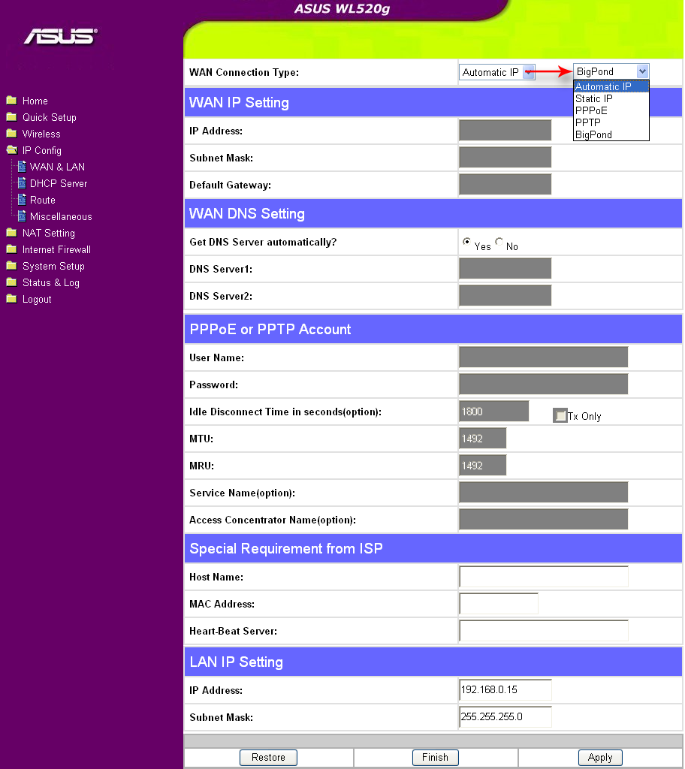Click the LAN IP Address field
This screenshot has height=769, width=685.
[505, 689]
